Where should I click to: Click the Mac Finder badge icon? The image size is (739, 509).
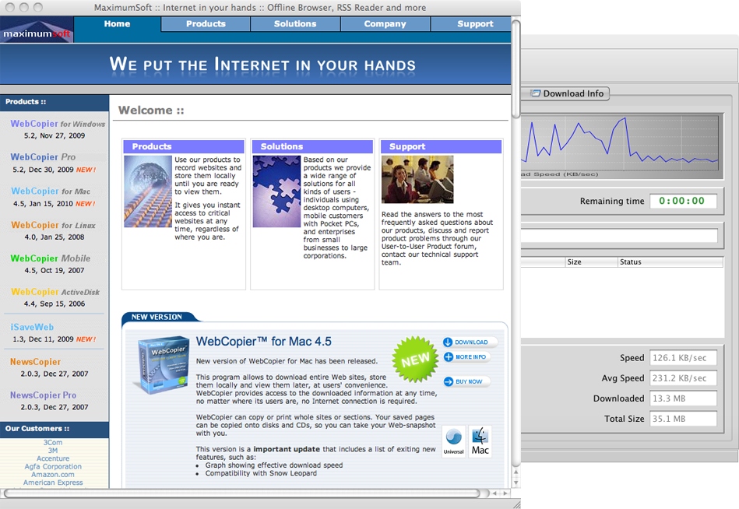coord(480,441)
